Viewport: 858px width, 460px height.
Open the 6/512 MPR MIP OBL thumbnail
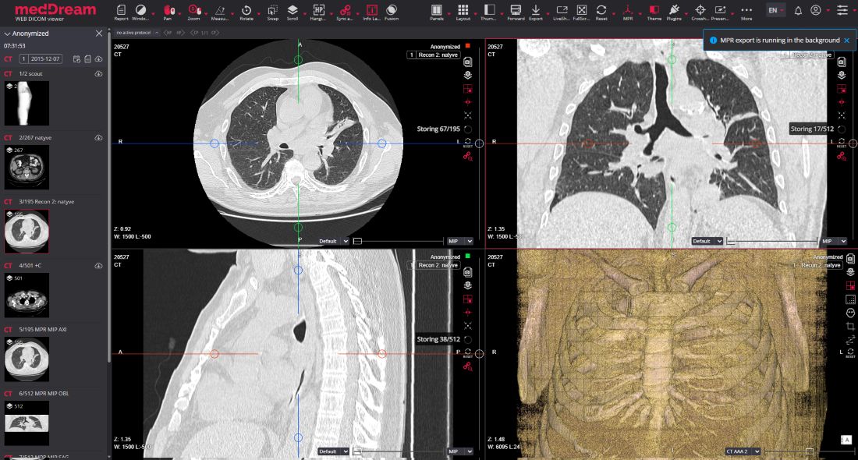tap(27, 423)
